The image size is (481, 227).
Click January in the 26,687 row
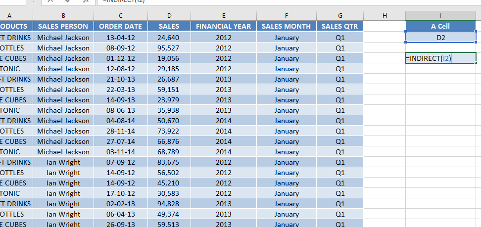pyautogui.click(x=287, y=79)
